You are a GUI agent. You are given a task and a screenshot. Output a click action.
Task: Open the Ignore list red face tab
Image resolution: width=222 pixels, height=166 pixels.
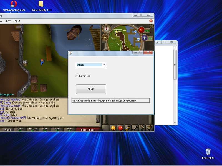pos(120,128)
